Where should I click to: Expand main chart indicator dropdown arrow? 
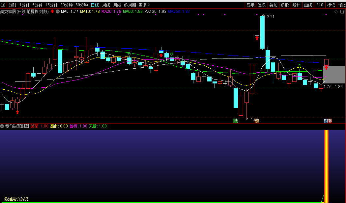point(58,11)
